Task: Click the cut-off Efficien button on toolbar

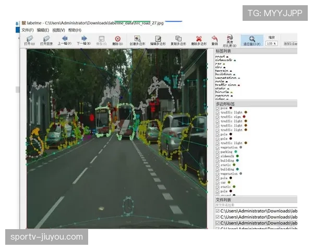Action: tap(291, 43)
